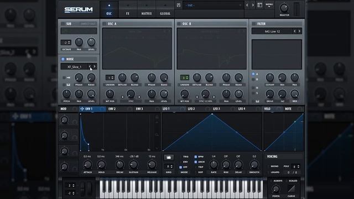Viewport: 354px width, 199px height.
Task: Select LFO mode OFF
Action: pyautogui.click(x=180, y=167)
